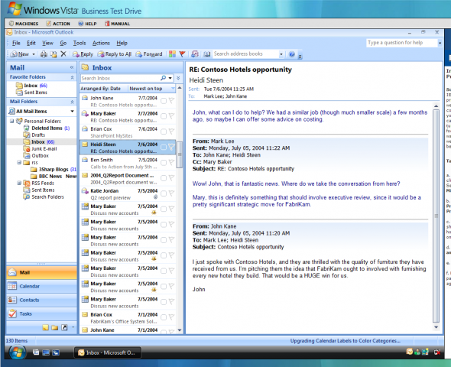This screenshot has width=451, height=367.
Task: Open the Actions menu
Action: [x=101, y=43]
